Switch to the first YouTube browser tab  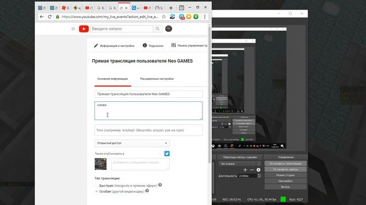(x=89, y=8)
